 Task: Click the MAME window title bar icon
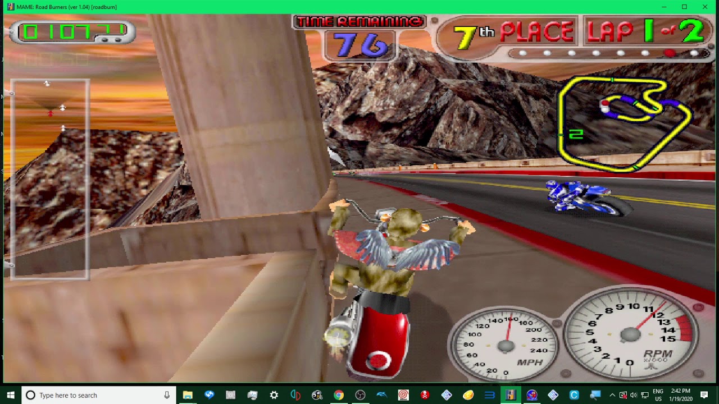(x=11, y=7)
